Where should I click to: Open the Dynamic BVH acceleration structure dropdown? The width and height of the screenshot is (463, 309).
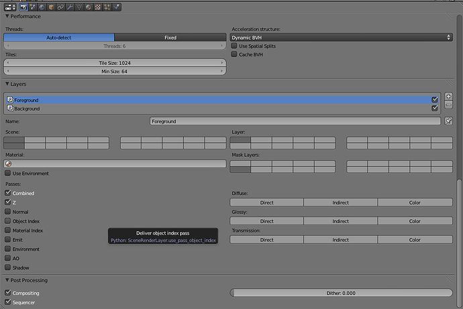[341, 38]
